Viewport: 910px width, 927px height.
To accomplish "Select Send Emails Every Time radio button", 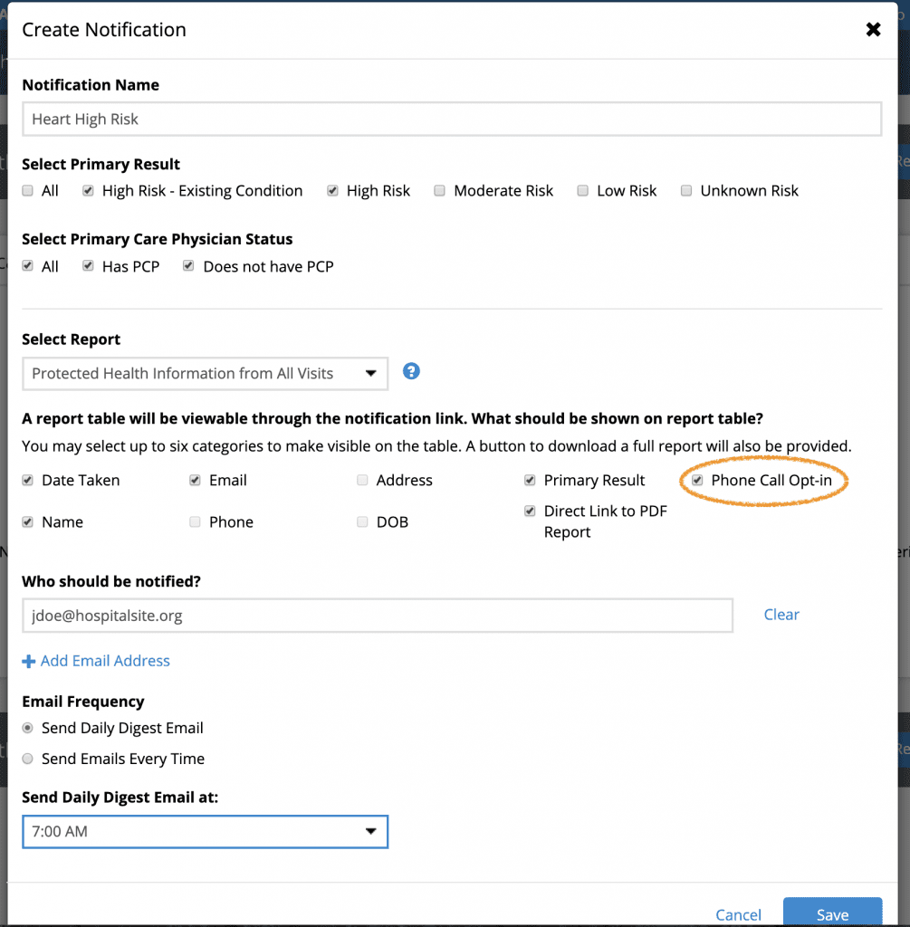I will click(28, 759).
